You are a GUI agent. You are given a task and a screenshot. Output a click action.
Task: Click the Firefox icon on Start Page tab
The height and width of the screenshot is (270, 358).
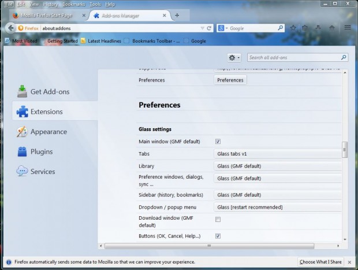[x=16, y=15]
